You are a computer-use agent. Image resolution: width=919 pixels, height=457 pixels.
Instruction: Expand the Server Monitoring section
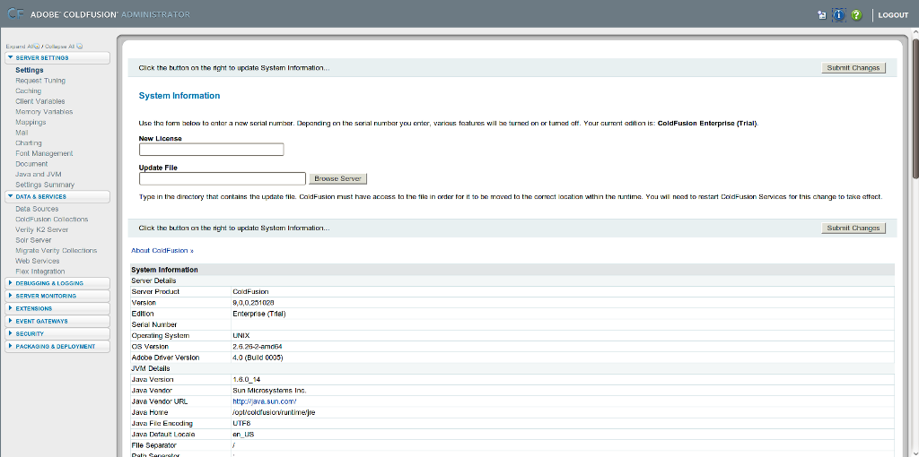[57, 296]
